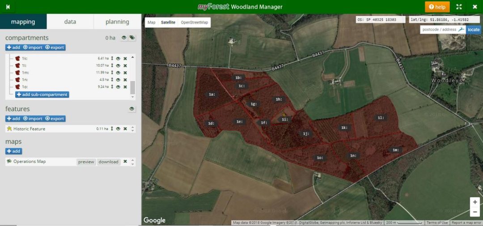Select the 1l compartment shape icon
Image resolution: width=483 pixels, height=226 pixels.
coord(17,65)
